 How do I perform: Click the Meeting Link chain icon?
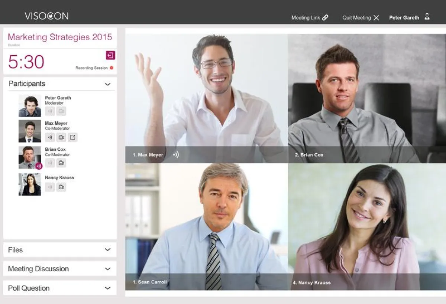[325, 17]
